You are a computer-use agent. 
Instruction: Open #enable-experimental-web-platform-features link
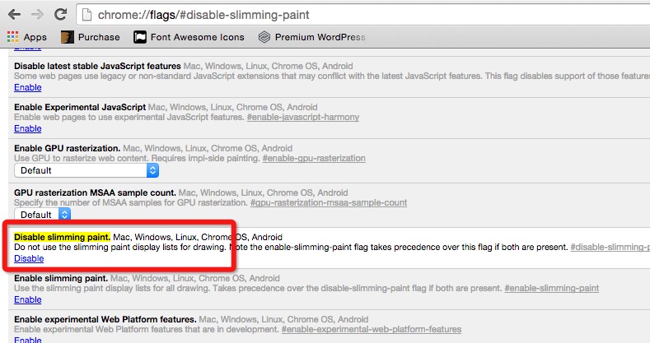372,329
